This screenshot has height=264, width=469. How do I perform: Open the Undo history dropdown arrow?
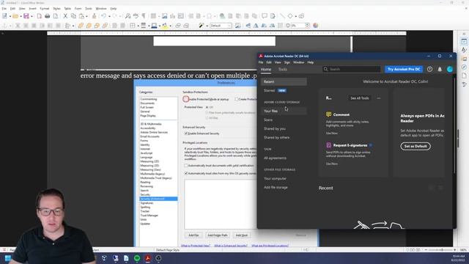(109, 16)
